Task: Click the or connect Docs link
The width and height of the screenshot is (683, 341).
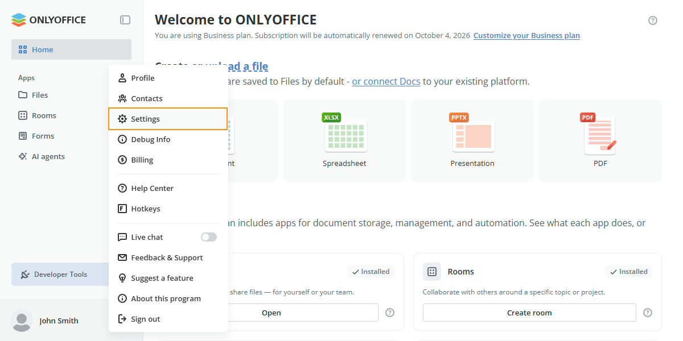Action: coord(386,81)
